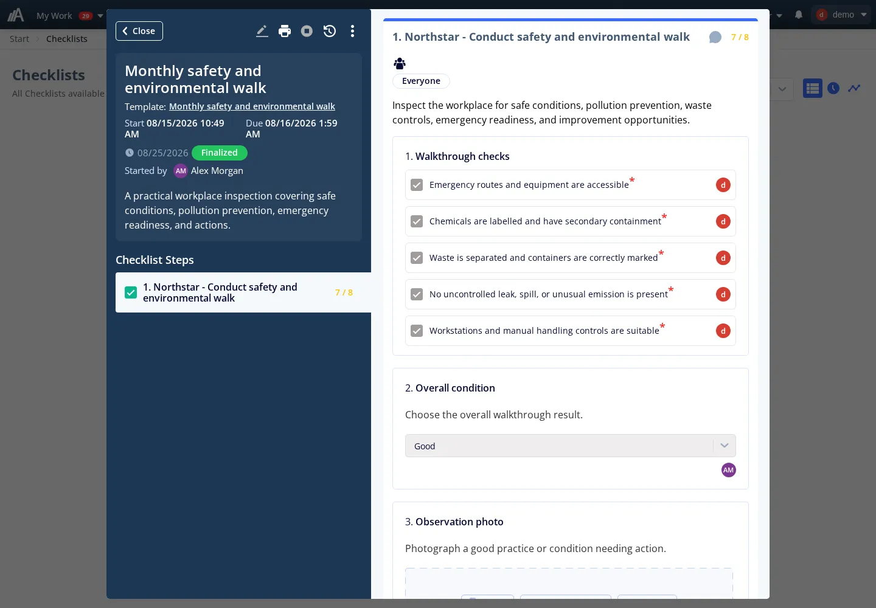
Task: Select the 'Northstar - Conduct safety' checklist step
Action: tap(243, 292)
